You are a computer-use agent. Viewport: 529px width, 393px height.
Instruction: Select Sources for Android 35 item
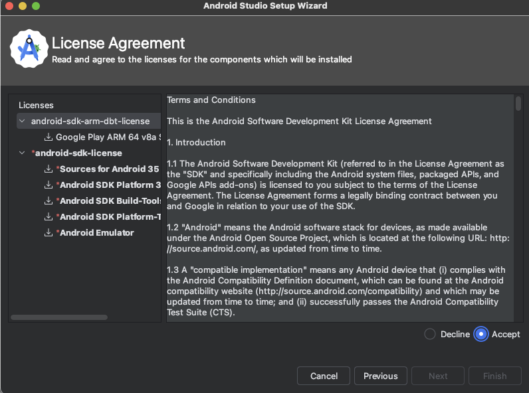[x=108, y=169]
